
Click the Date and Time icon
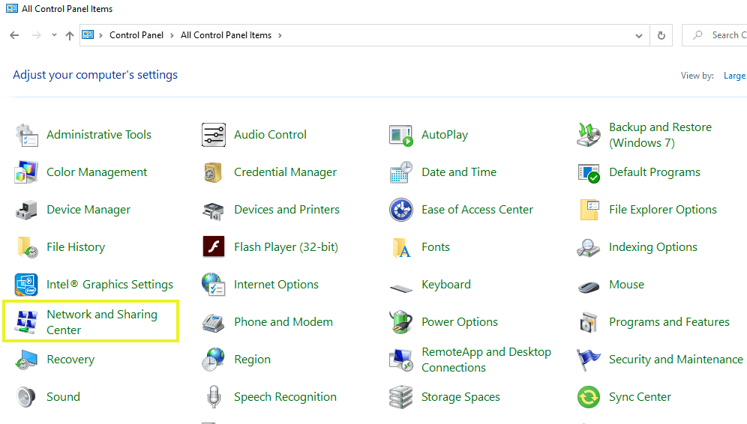[400, 172]
